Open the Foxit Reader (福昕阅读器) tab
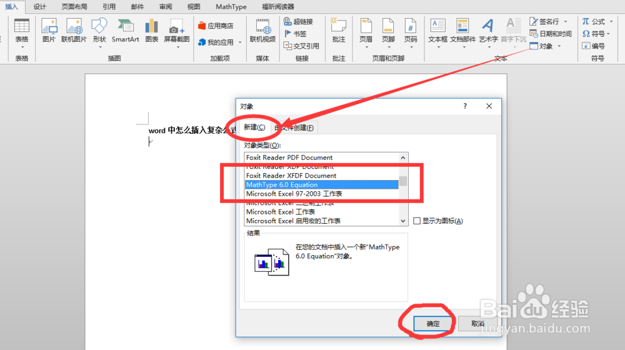The height and width of the screenshot is (350, 625). pos(278,6)
